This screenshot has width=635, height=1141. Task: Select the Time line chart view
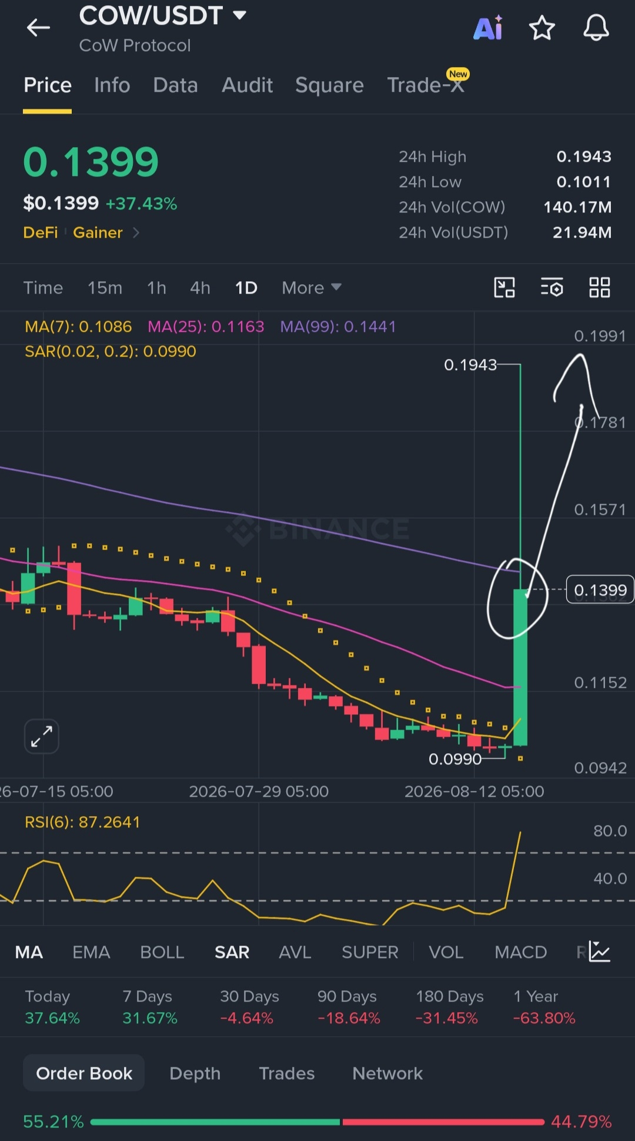43,288
